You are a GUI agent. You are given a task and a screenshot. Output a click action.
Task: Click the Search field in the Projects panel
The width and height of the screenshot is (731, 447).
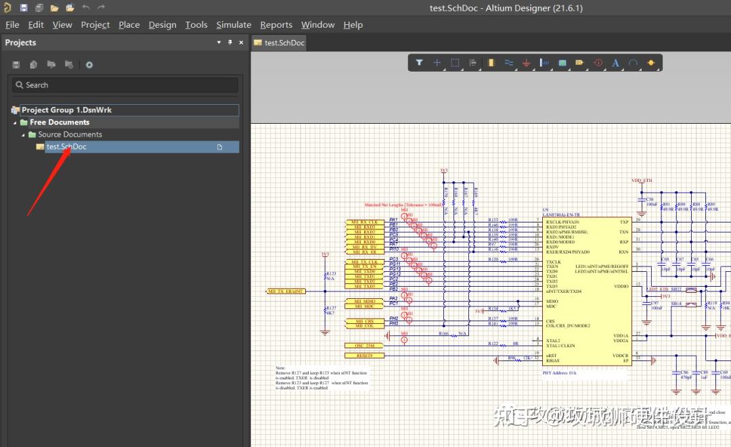tap(125, 85)
